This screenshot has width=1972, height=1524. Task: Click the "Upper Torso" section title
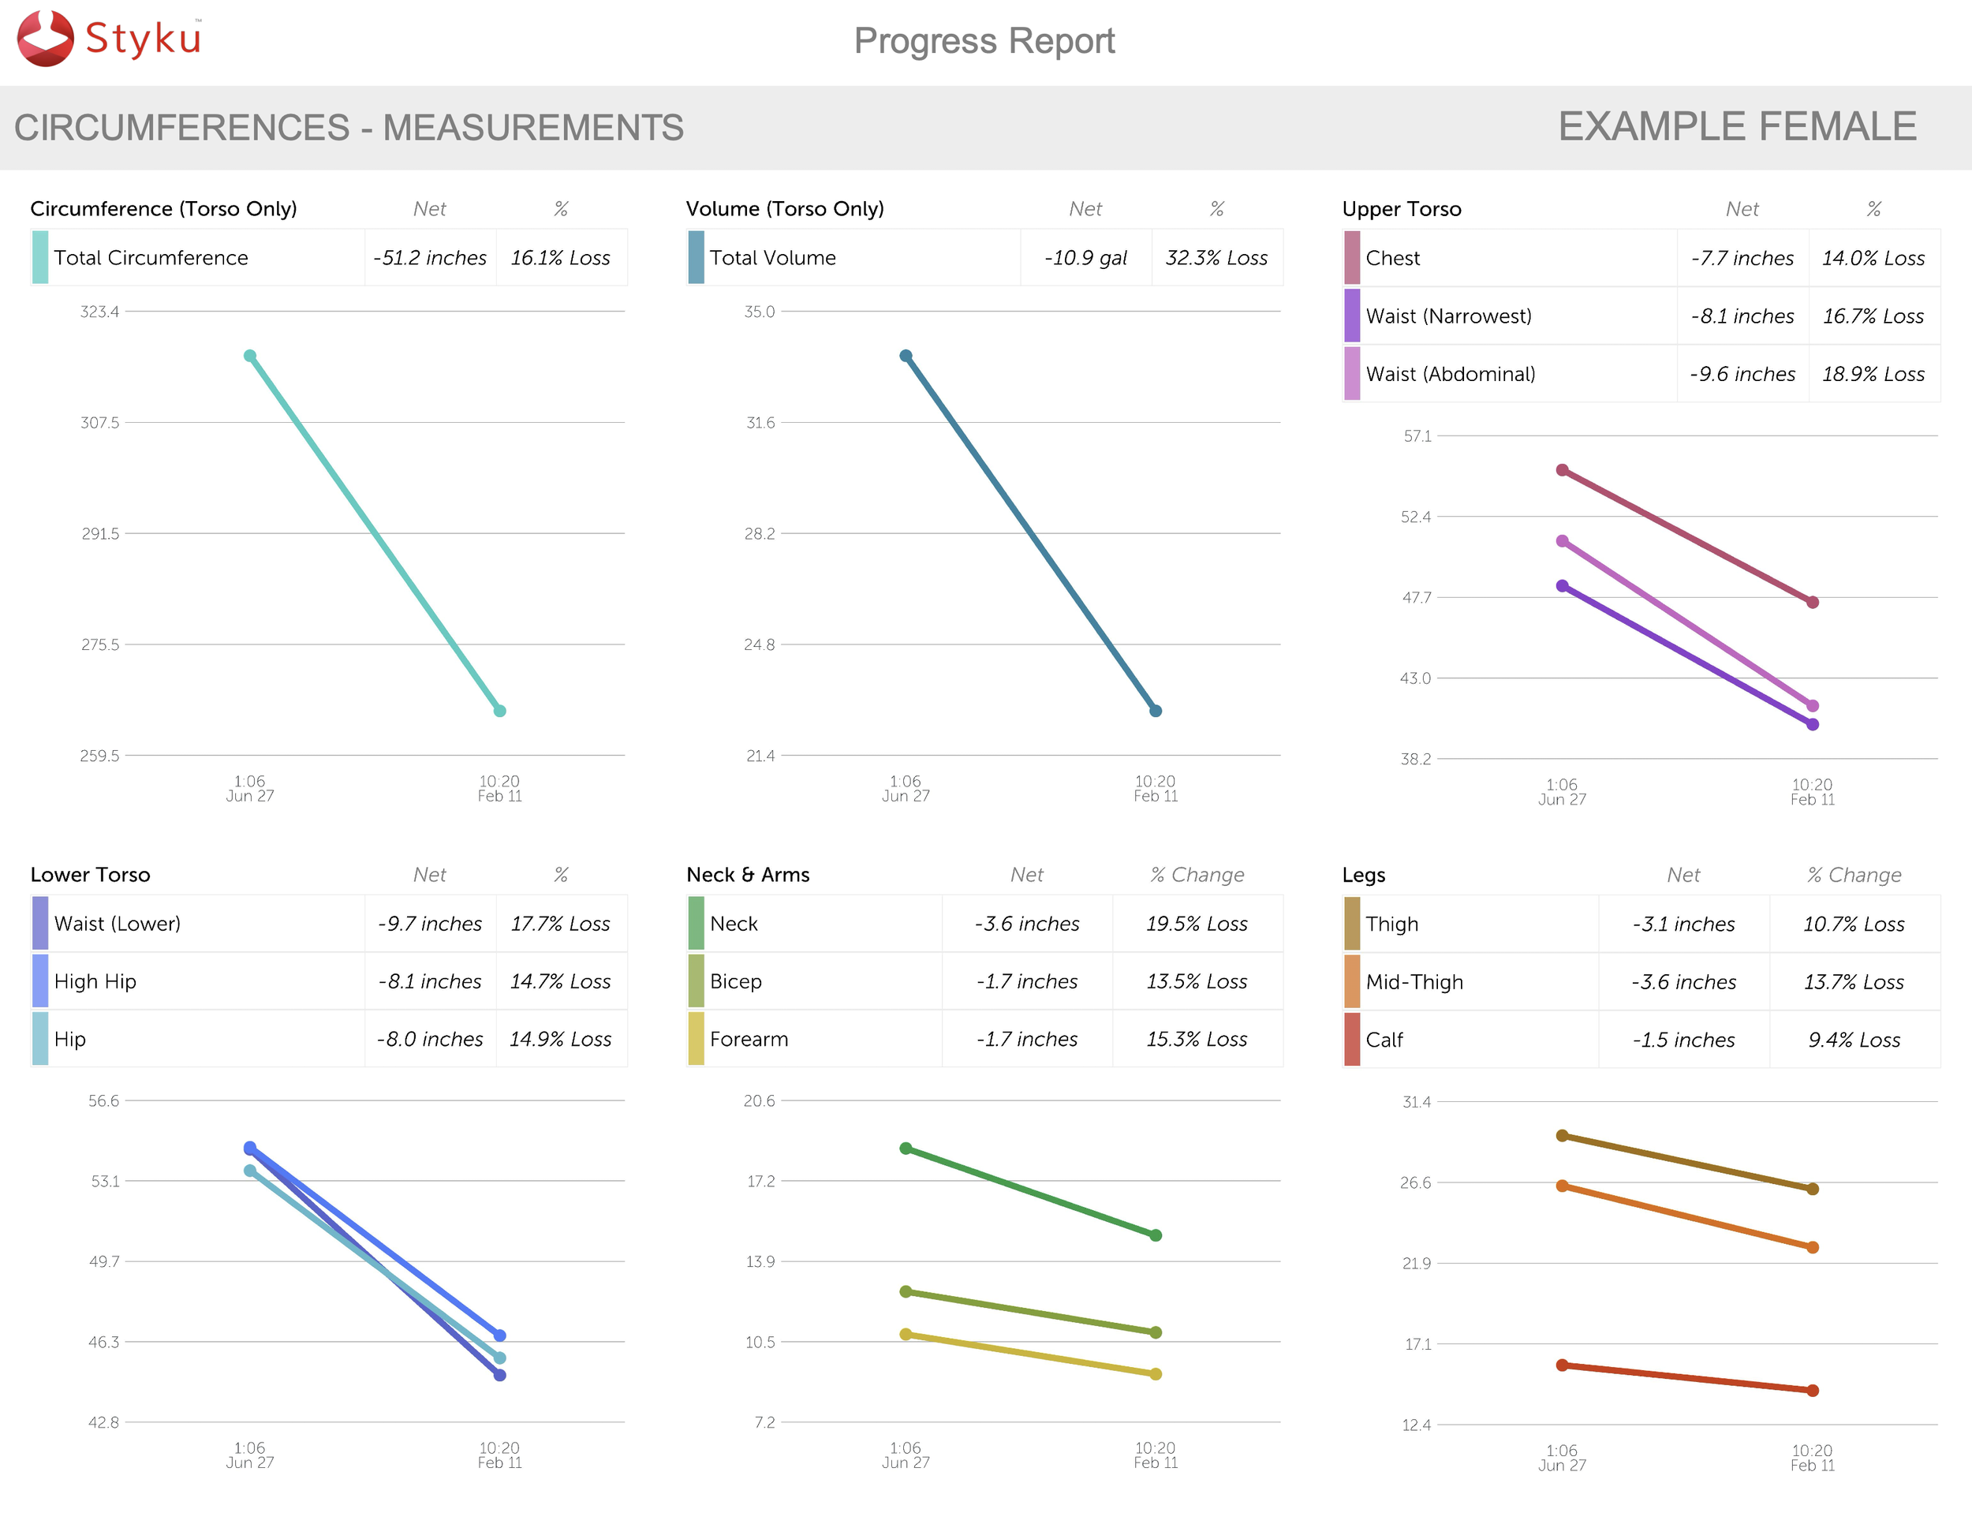point(1402,208)
